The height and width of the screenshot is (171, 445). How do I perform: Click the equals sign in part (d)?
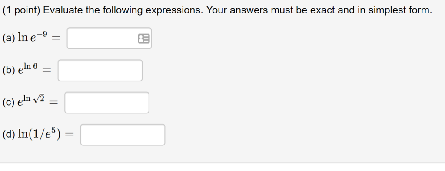pyautogui.click(x=69, y=136)
